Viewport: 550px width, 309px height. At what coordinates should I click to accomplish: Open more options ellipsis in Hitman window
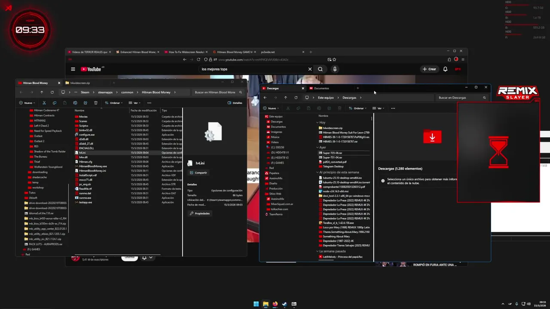pos(149,103)
